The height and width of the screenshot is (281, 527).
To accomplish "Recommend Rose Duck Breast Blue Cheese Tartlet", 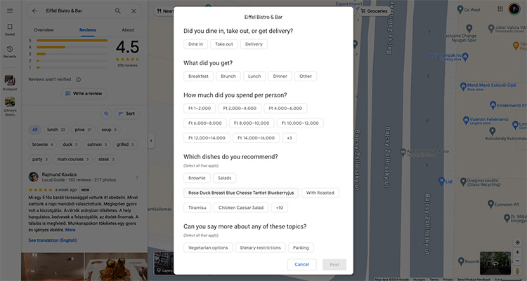I will (x=241, y=193).
